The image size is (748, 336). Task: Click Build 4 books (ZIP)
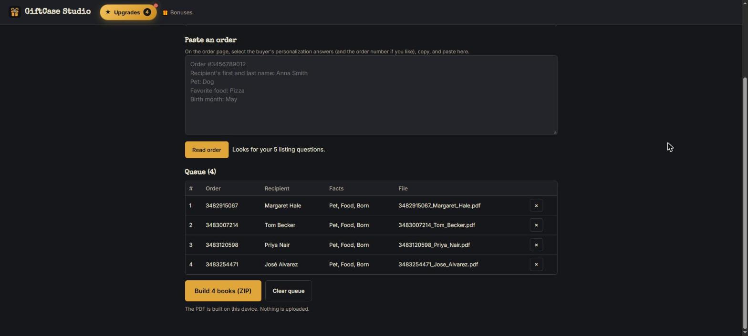223,291
